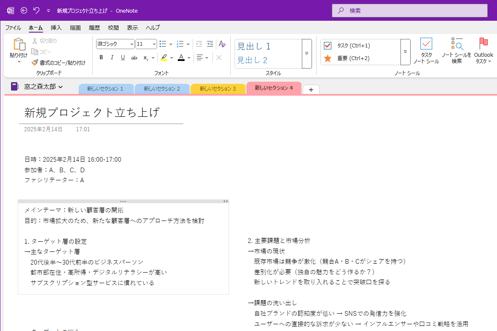Click the clear formatting icon
Image resolution: width=497 pixels, height=331 pixels.
pos(222,44)
